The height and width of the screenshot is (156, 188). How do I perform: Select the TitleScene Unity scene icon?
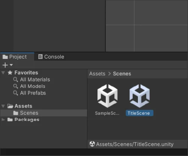(x=139, y=96)
